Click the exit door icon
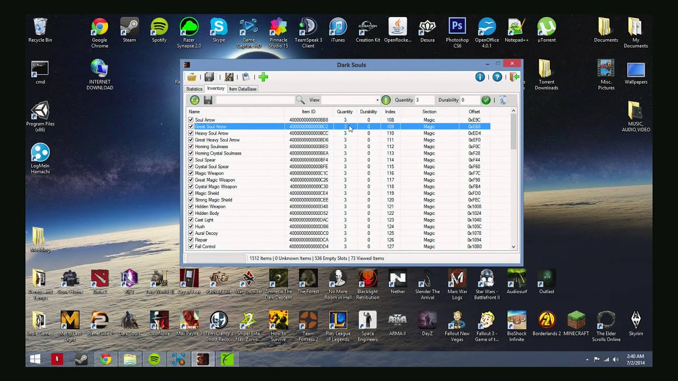Screen dimensions: 678x381 pos(514,77)
